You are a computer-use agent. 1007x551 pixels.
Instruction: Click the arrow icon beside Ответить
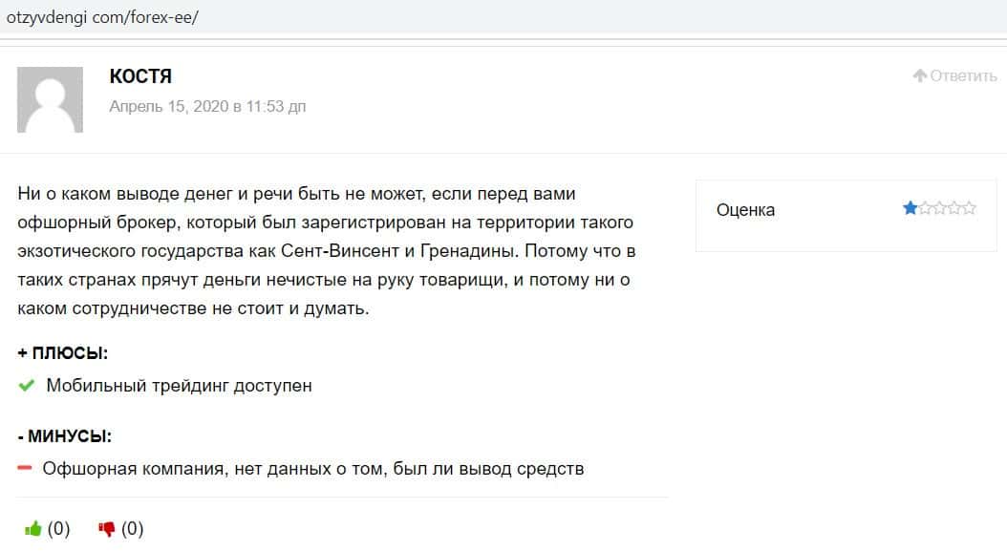(x=920, y=75)
